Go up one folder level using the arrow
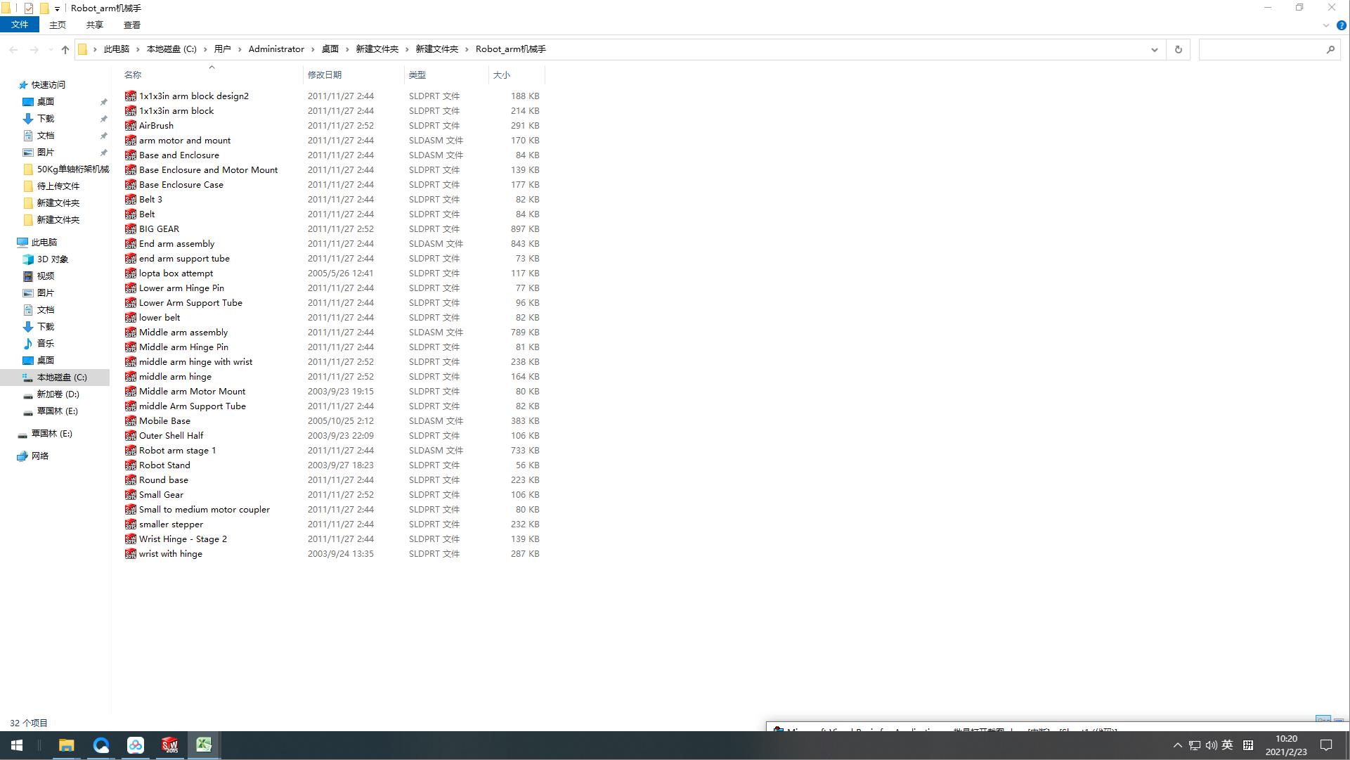 click(x=65, y=49)
